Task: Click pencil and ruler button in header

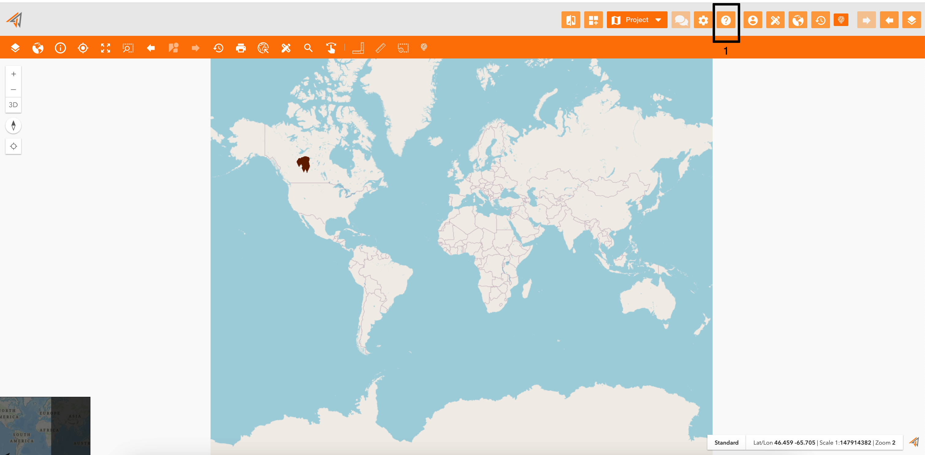Action: pos(775,20)
